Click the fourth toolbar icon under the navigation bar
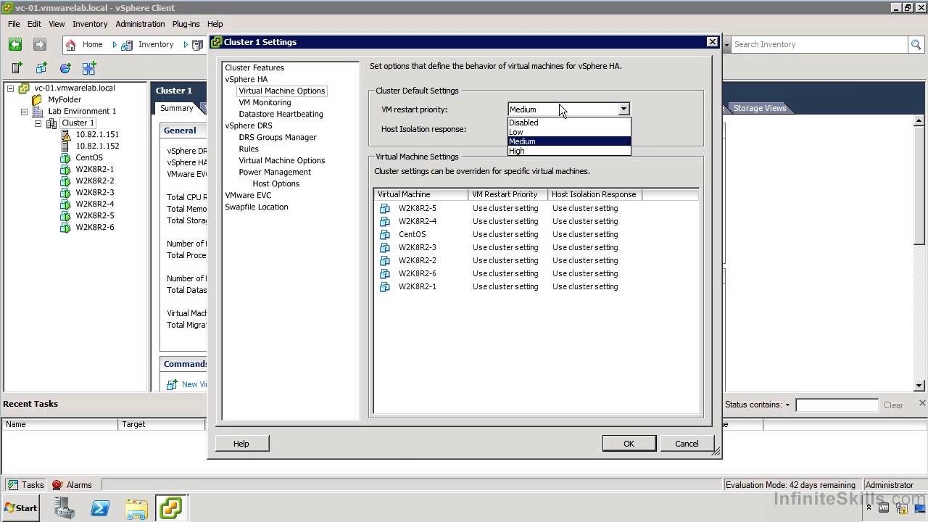This screenshot has height=522, width=928. (x=89, y=68)
